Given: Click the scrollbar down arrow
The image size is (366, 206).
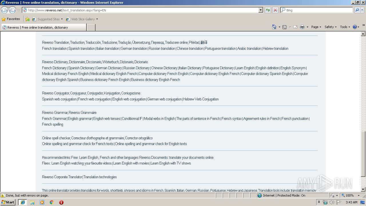Looking at the screenshot, I should tap(363, 189).
